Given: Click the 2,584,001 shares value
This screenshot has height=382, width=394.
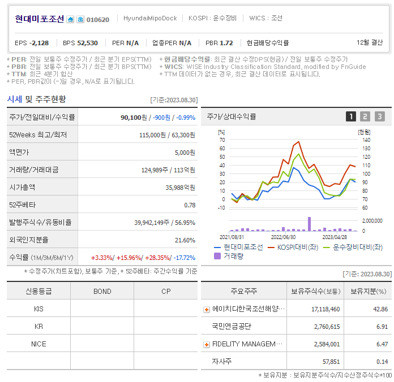Looking at the screenshot, I should coord(327,344).
